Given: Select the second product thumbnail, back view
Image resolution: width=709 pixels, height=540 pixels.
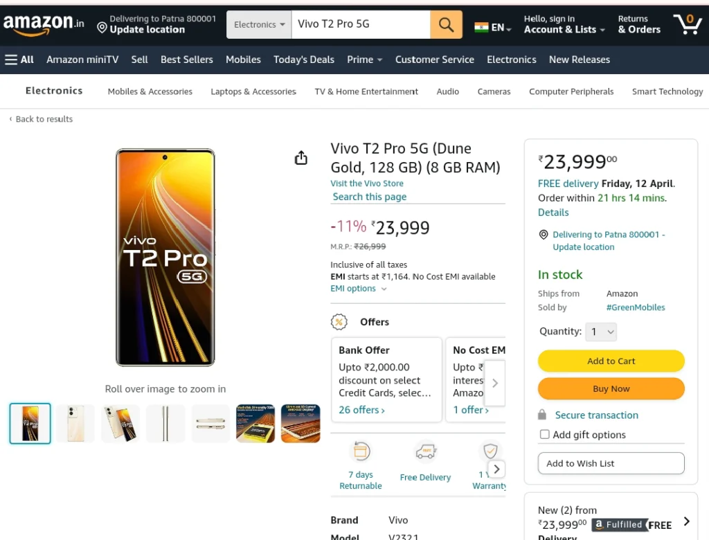Looking at the screenshot, I should coord(75,424).
